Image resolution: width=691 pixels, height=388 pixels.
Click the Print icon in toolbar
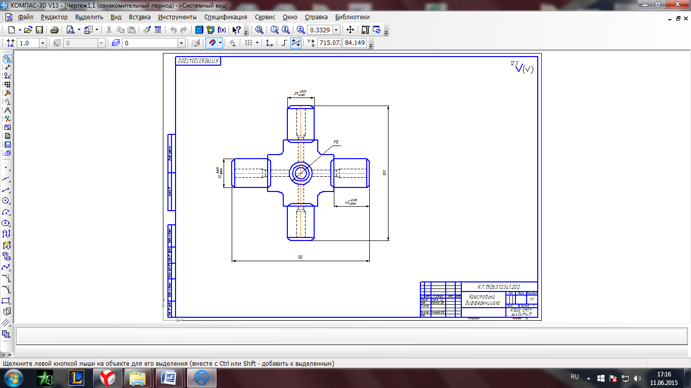(x=55, y=30)
